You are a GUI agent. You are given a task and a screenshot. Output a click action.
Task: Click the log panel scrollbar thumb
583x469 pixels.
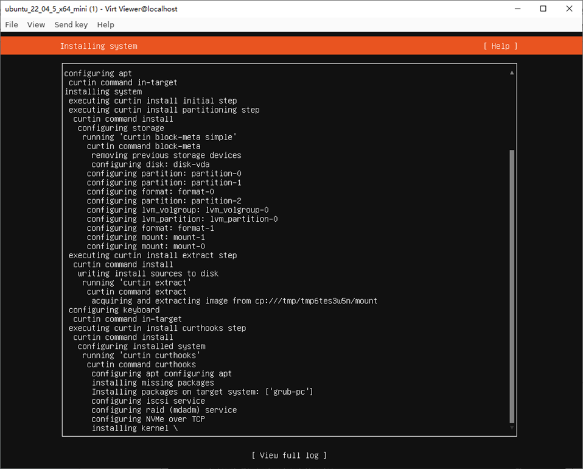pyautogui.click(x=512, y=287)
